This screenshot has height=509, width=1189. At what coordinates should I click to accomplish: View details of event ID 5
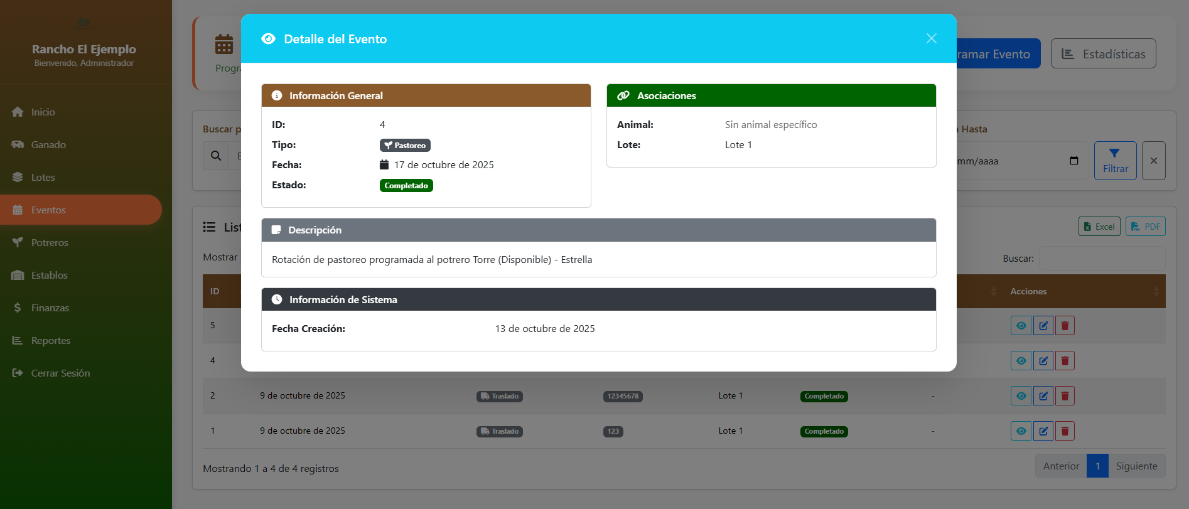(x=1021, y=325)
